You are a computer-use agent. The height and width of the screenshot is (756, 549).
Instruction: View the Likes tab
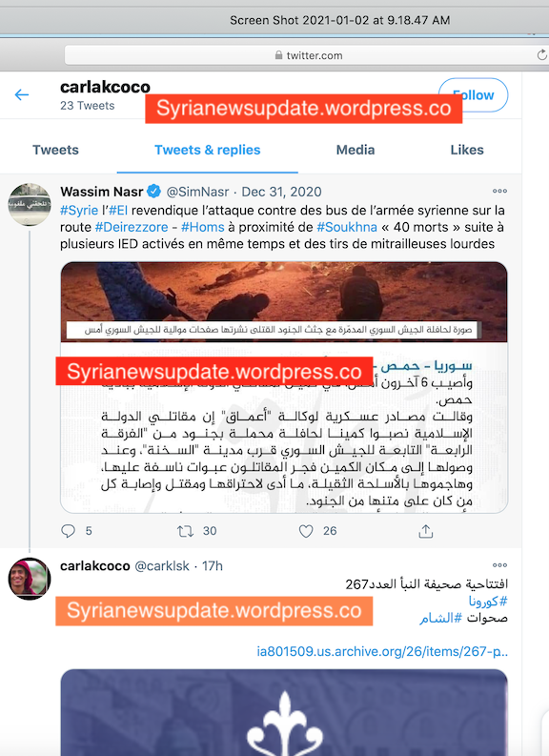click(467, 150)
